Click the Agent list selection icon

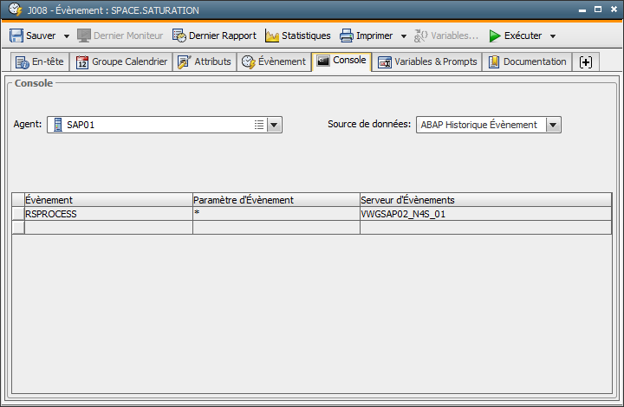pyautogui.click(x=259, y=125)
